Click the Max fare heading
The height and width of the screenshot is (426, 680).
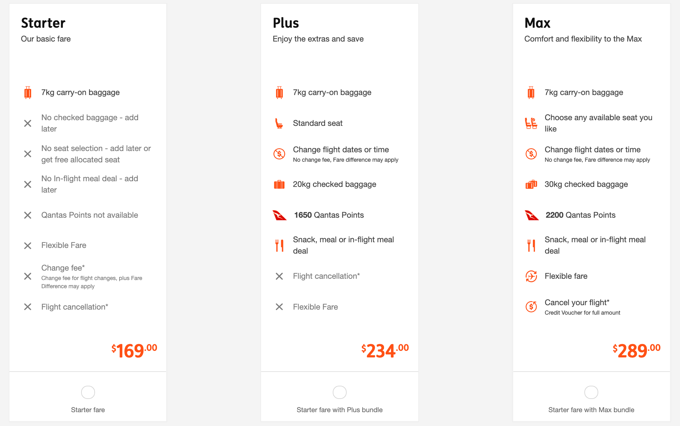[538, 23]
